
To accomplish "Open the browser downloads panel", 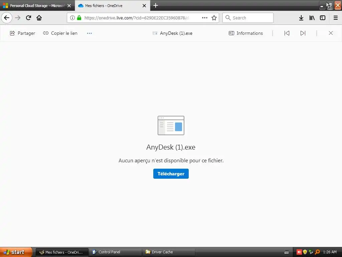I will click(301, 18).
